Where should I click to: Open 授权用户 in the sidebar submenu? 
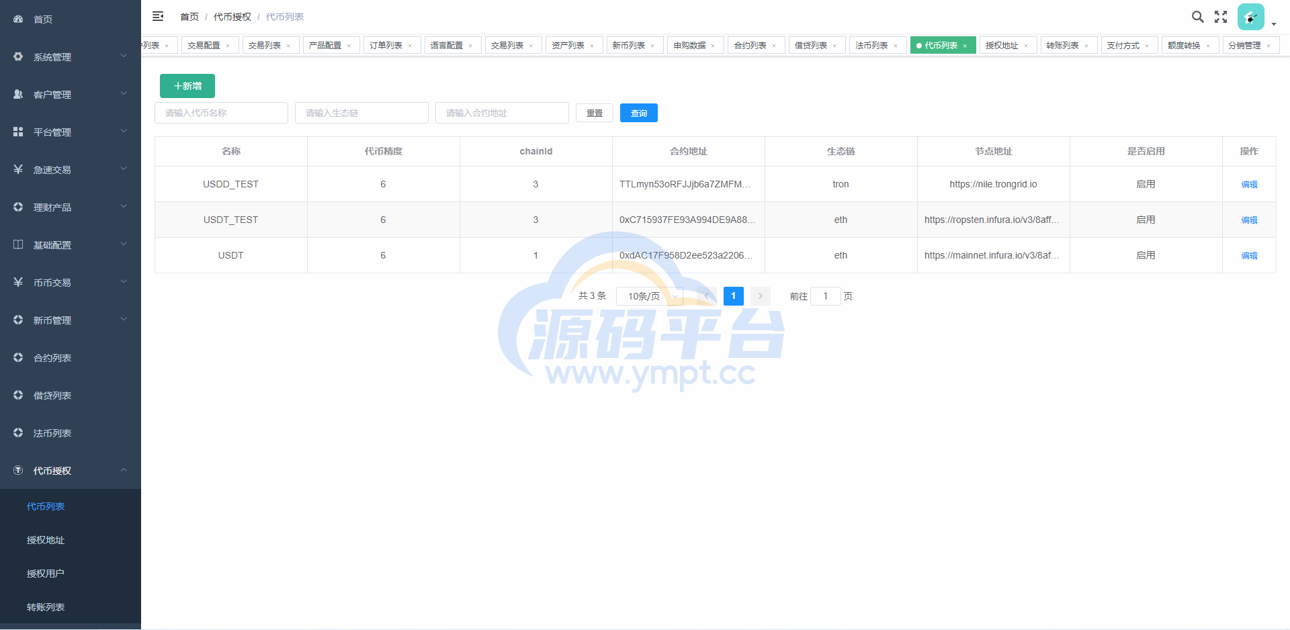(46, 574)
